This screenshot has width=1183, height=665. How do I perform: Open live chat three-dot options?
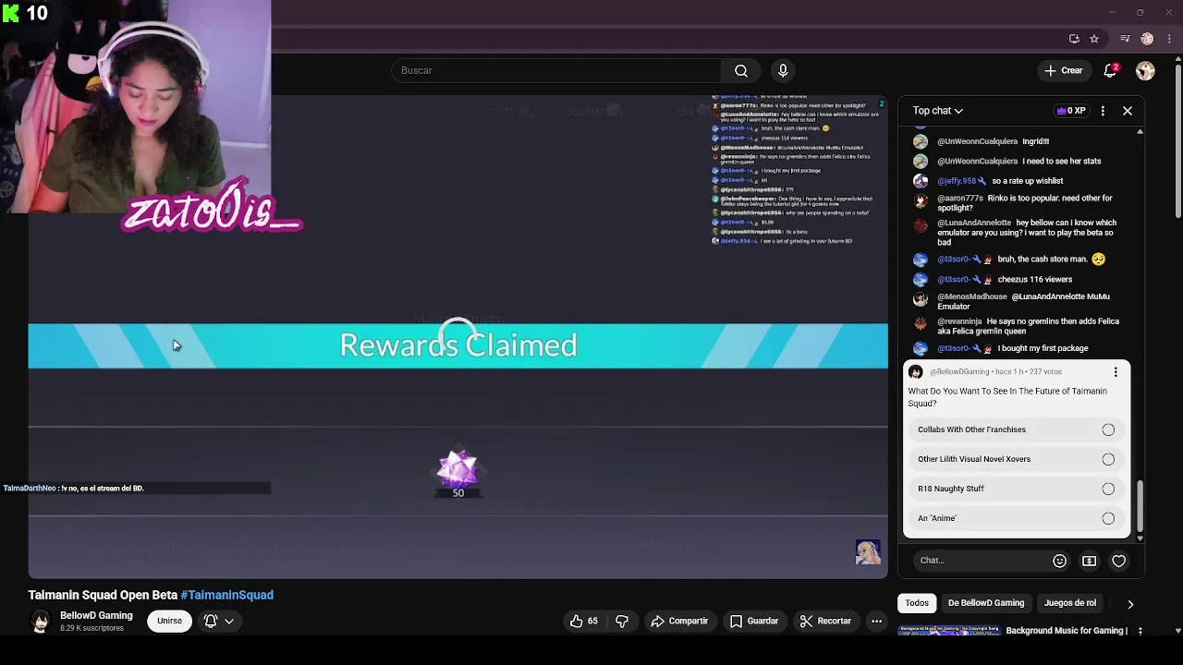[x=1103, y=111]
